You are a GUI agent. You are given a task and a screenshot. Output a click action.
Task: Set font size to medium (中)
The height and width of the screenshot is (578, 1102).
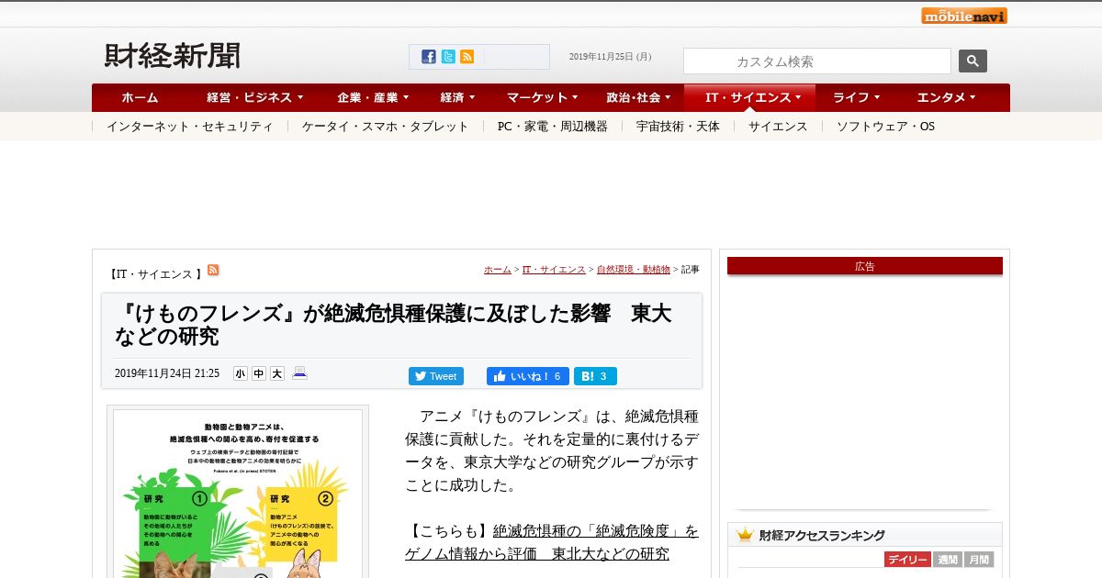tap(259, 373)
